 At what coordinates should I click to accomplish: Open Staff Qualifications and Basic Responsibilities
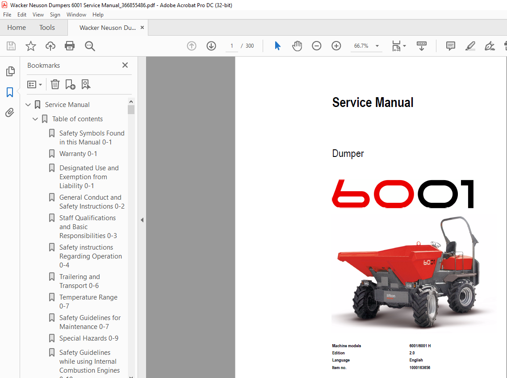point(88,227)
